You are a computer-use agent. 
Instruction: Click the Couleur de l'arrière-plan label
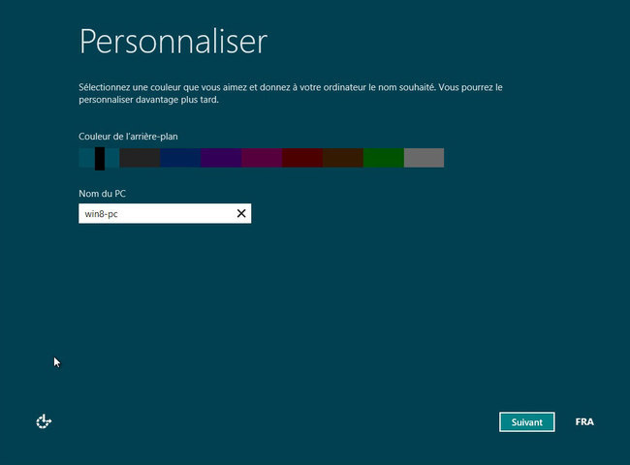click(x=128, y=137)
